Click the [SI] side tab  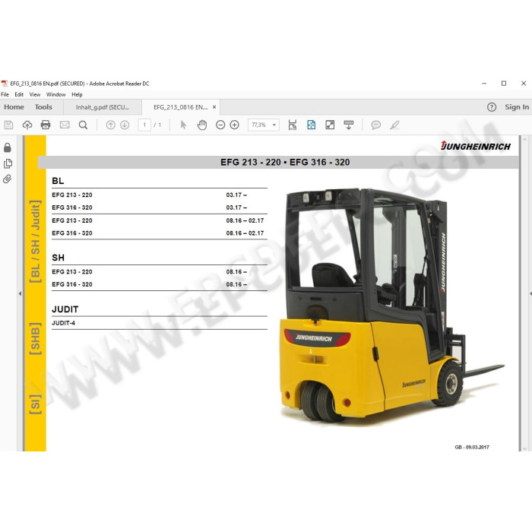click(x=35, y=404)
